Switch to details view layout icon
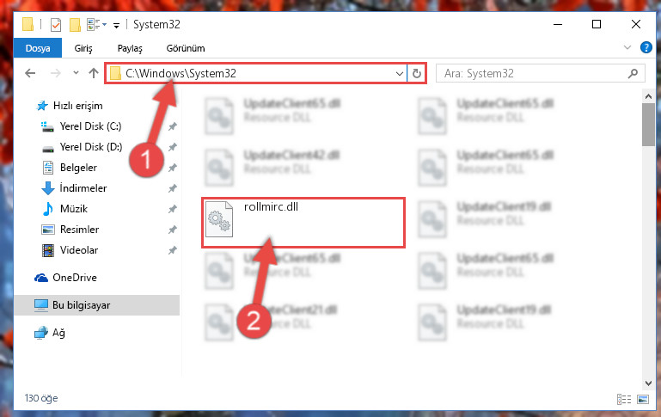The height and width of the screenshot is (417, 661). point(624,399)
